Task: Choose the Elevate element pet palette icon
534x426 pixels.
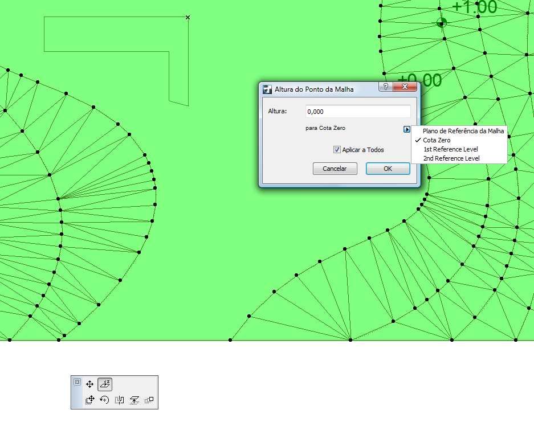Action: tap(134, 400)
